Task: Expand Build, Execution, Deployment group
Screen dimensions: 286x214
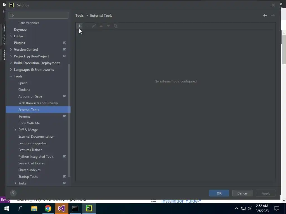Action: (11, 63)
